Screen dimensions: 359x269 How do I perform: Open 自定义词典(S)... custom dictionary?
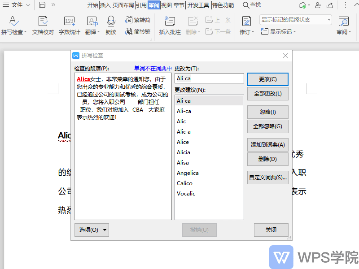click(267, 178)
